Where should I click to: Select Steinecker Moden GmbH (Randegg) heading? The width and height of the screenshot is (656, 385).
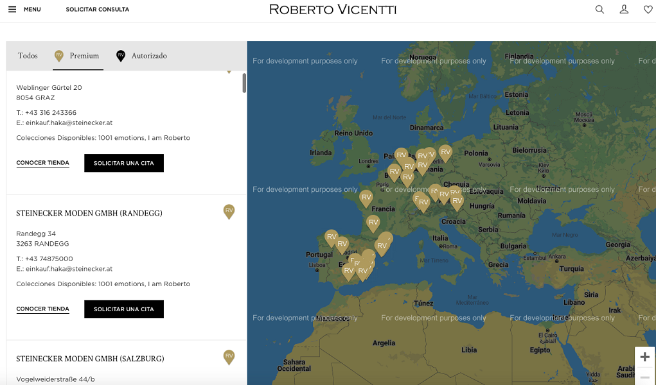pos(89,213)
